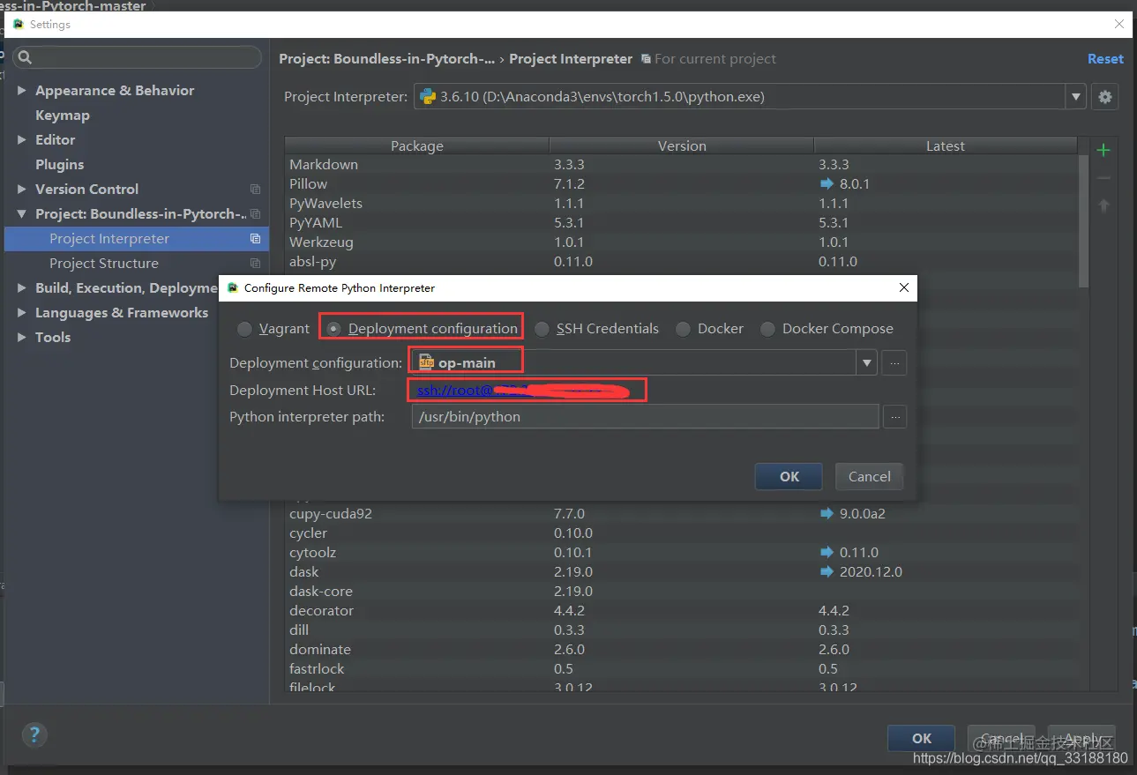Click the copy icon beside Project Structure
1137x775 pixels.
click(x=255, y=263)
